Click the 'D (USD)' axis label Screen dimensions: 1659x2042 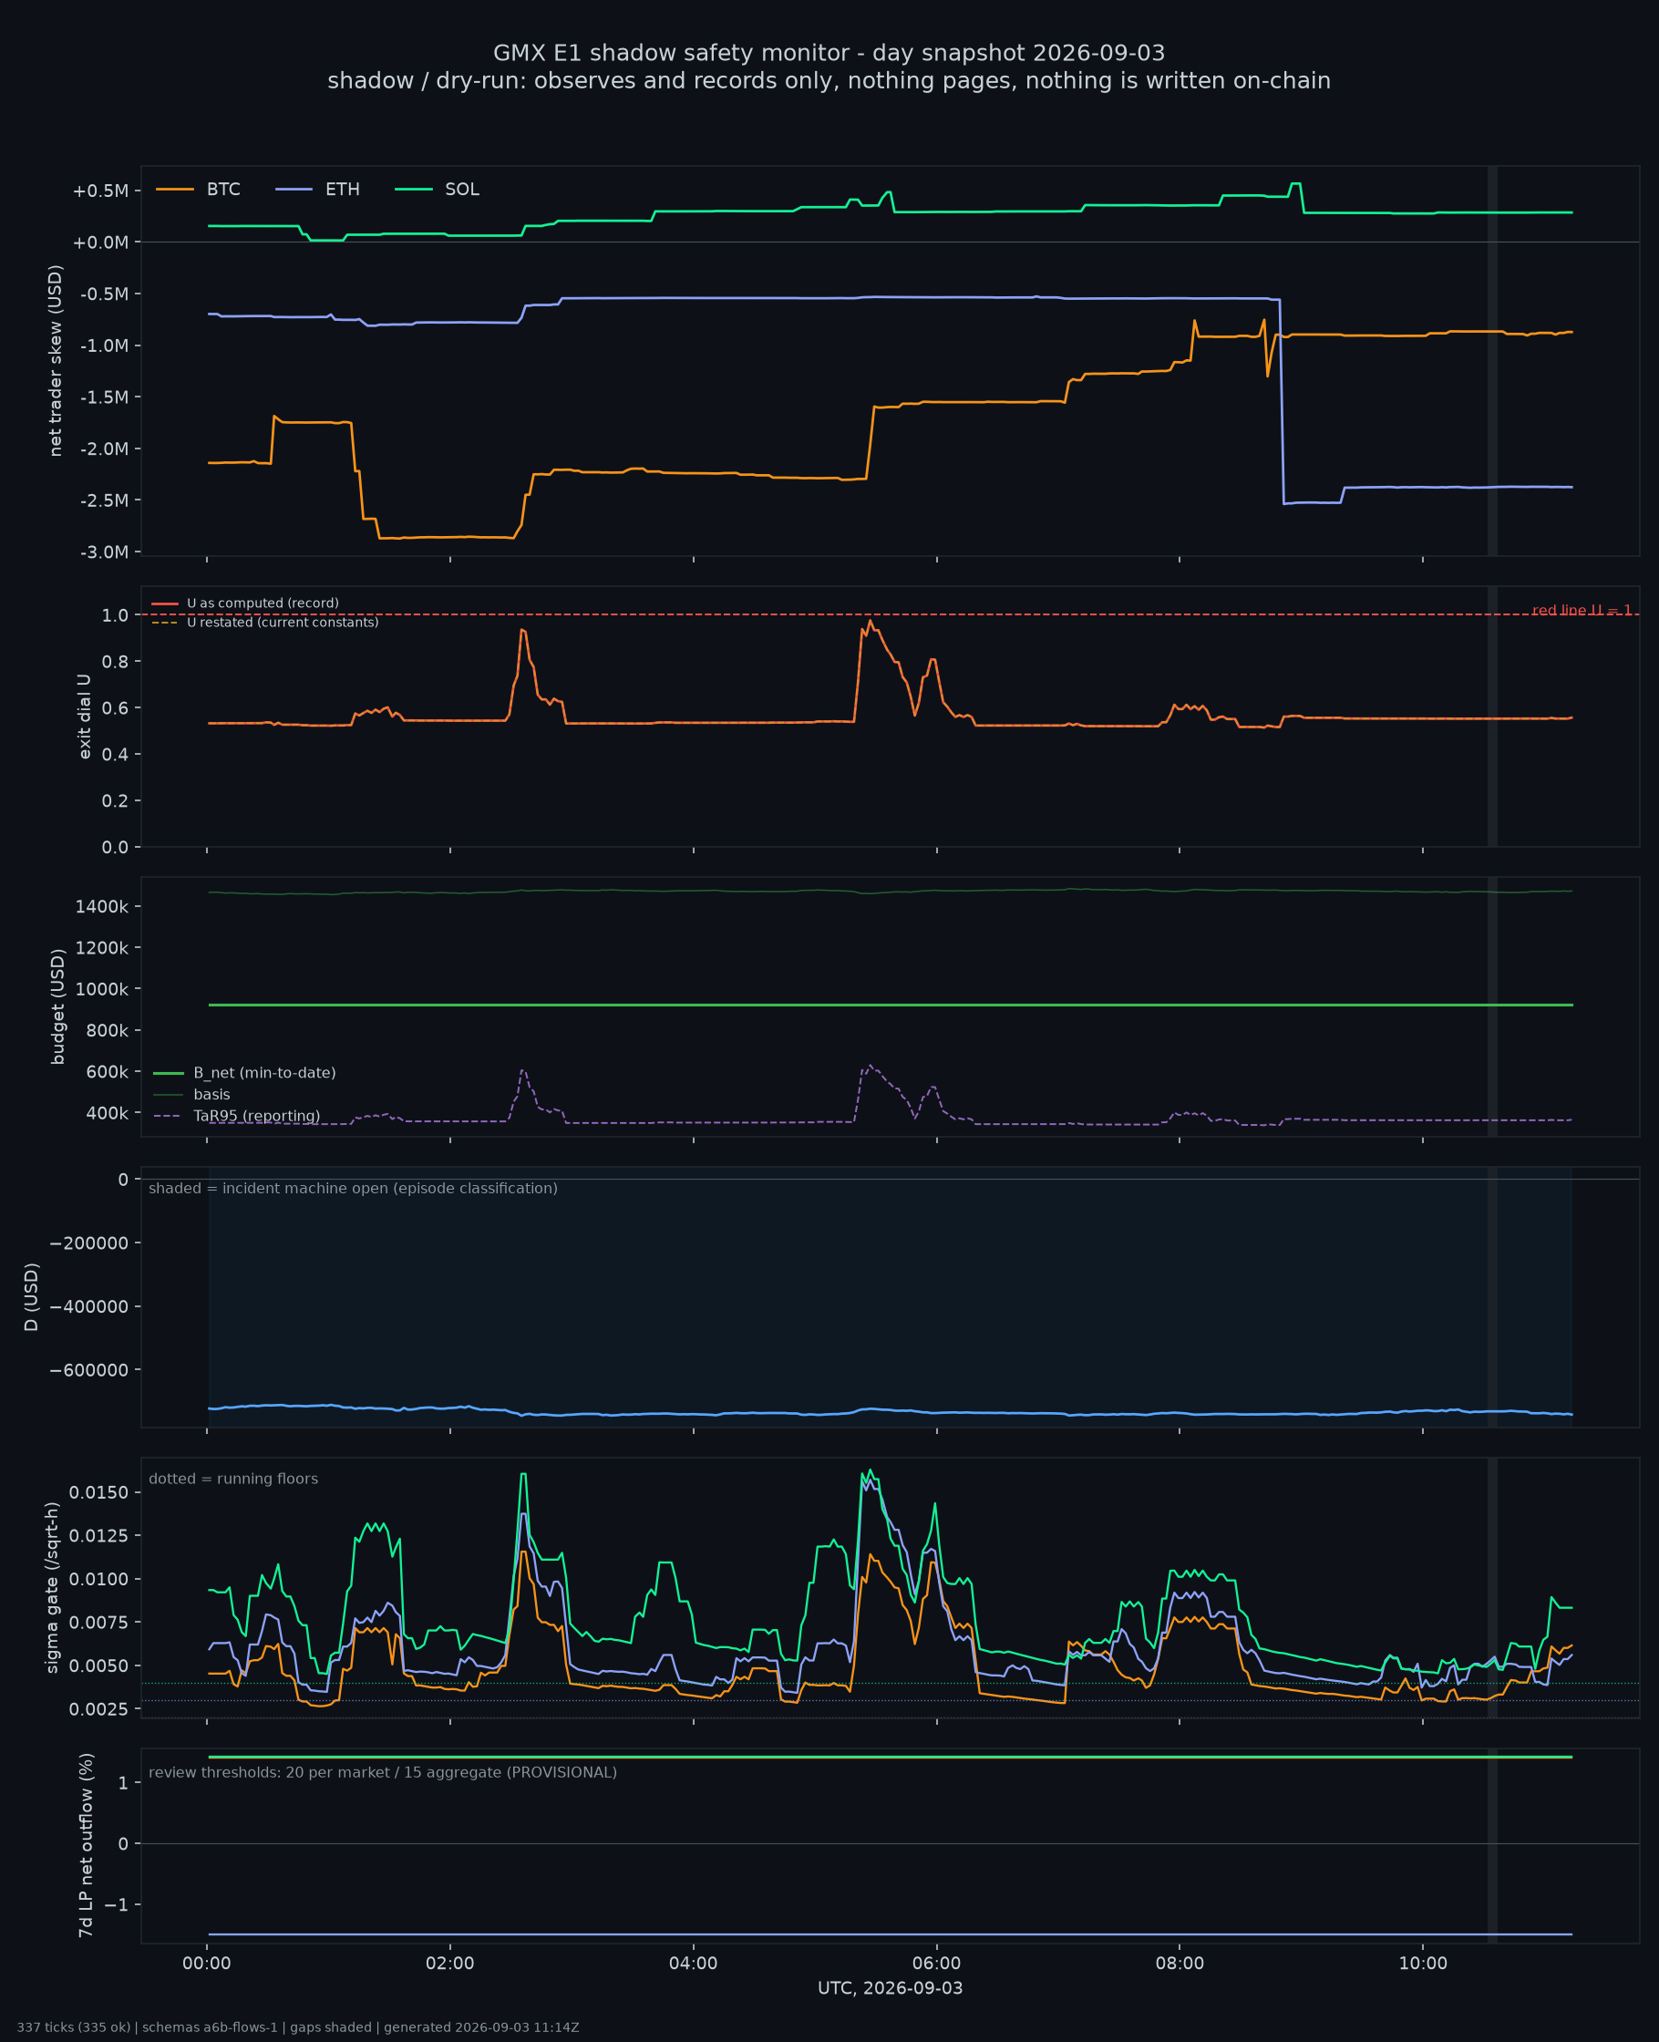coord(32,1296)
